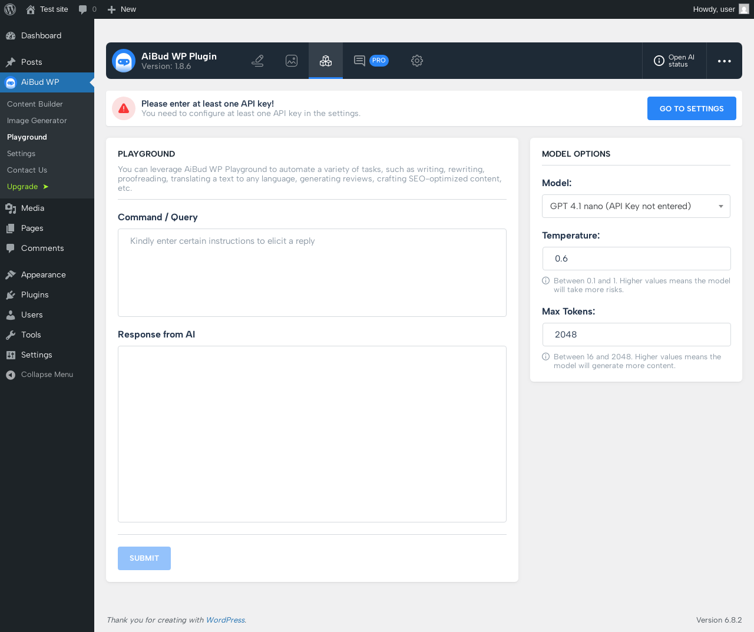Click the Response from AI text area
The image size is (754, 632).
pyautogui.click(x=312, y=434)
